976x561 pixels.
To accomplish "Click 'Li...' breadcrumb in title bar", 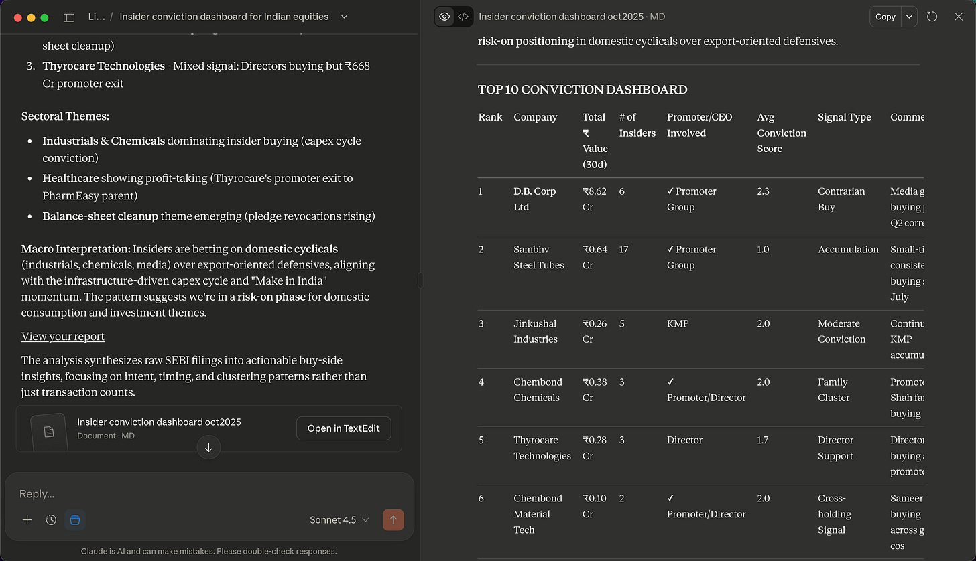I will coord(97,17).
